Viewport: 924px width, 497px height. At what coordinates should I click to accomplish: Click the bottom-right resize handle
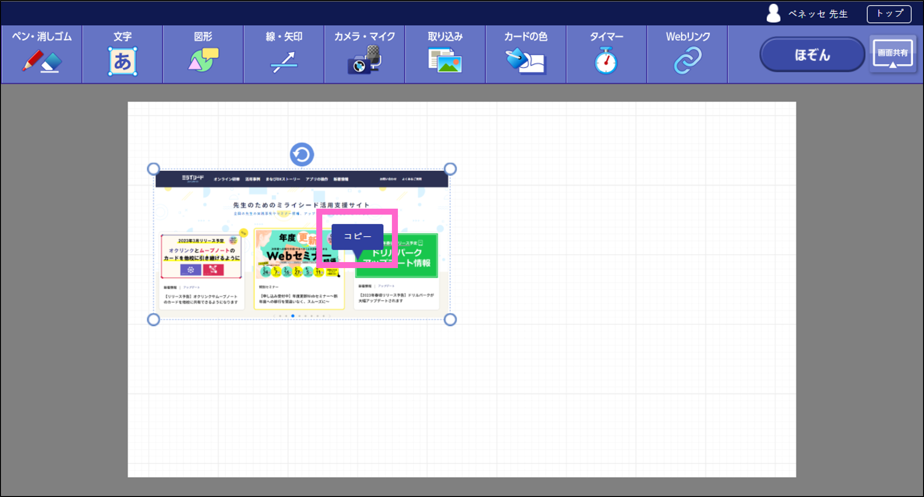click(450, 320)
